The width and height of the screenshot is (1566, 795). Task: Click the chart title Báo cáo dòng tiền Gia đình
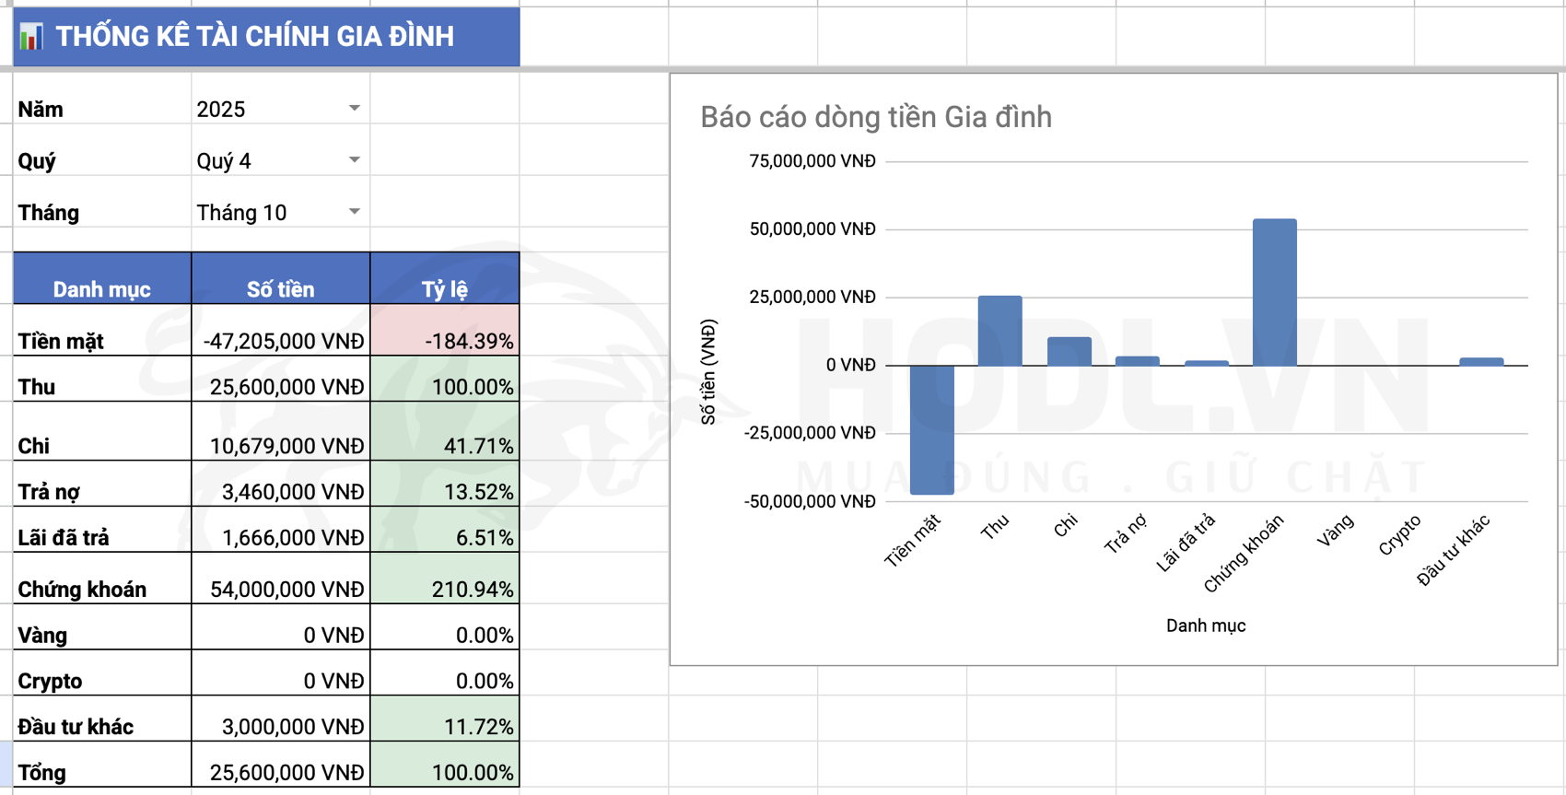pyautogui.click(x=875, y=117)
